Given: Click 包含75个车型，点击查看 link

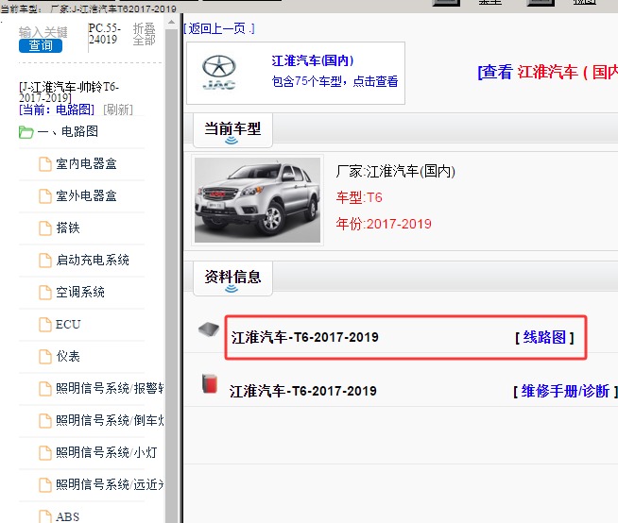Looking at the screenshot, I should pyautogui.click(x=335, y=81).
